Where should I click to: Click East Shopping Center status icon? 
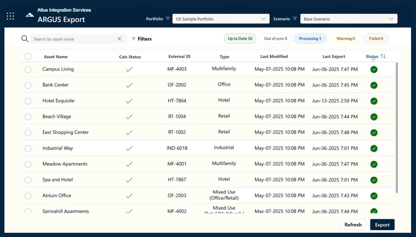[374, 133]
